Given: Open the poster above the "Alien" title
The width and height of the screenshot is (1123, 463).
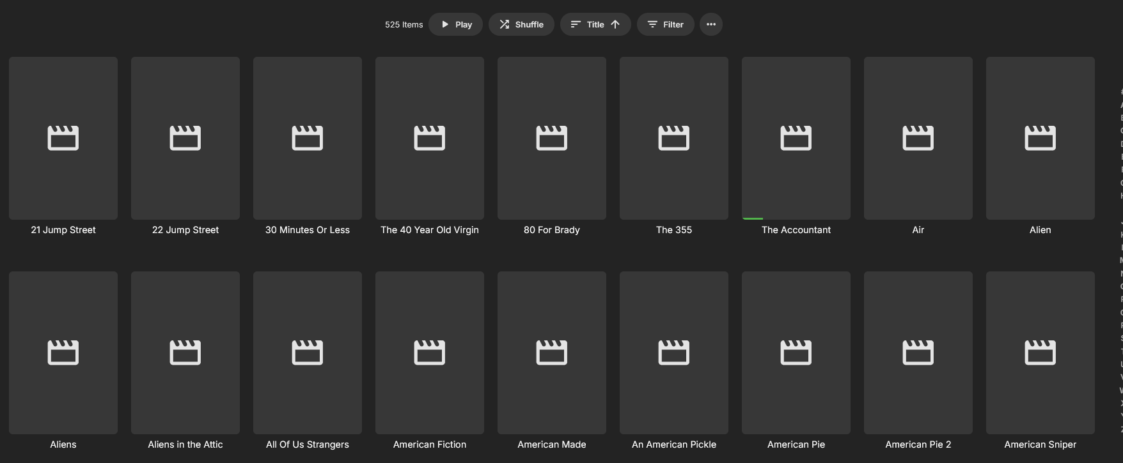Looking at the screenshot, I should pos(1041,138).
